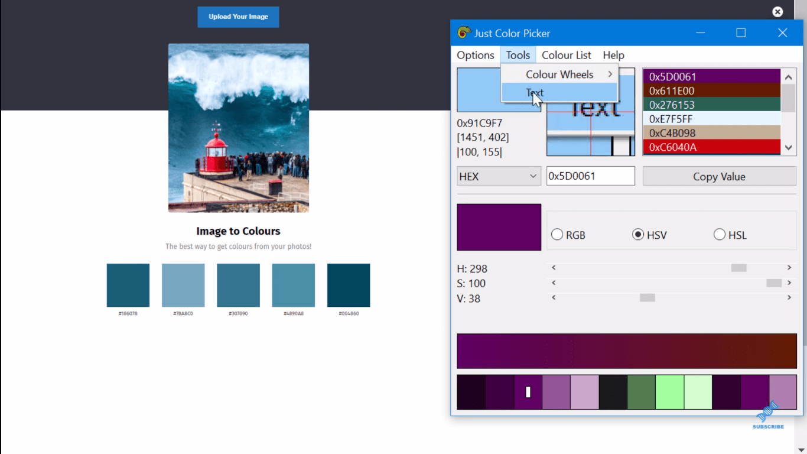
Task: Pick the light lilac harmony swatch
Action: [x=585, y=392]
